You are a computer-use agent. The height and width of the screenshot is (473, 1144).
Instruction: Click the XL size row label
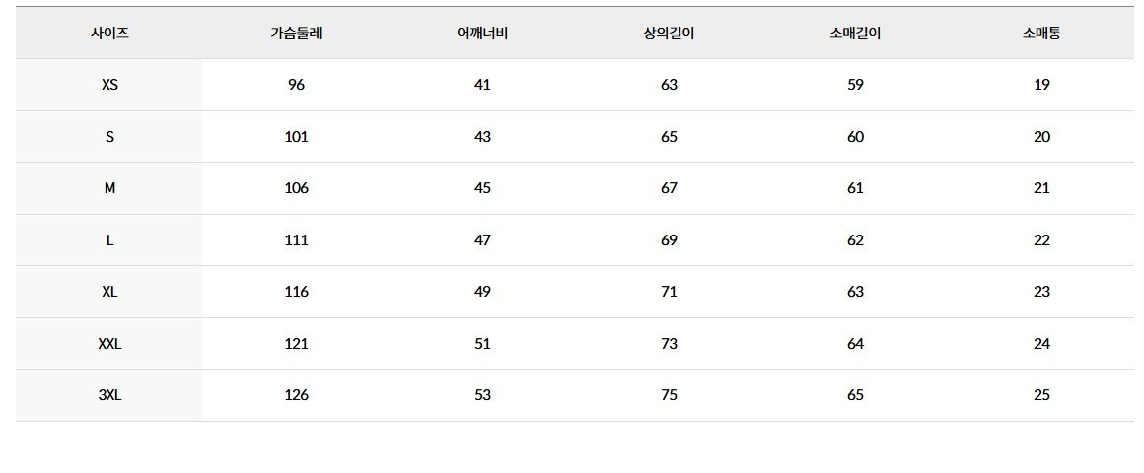pos(109,292)
